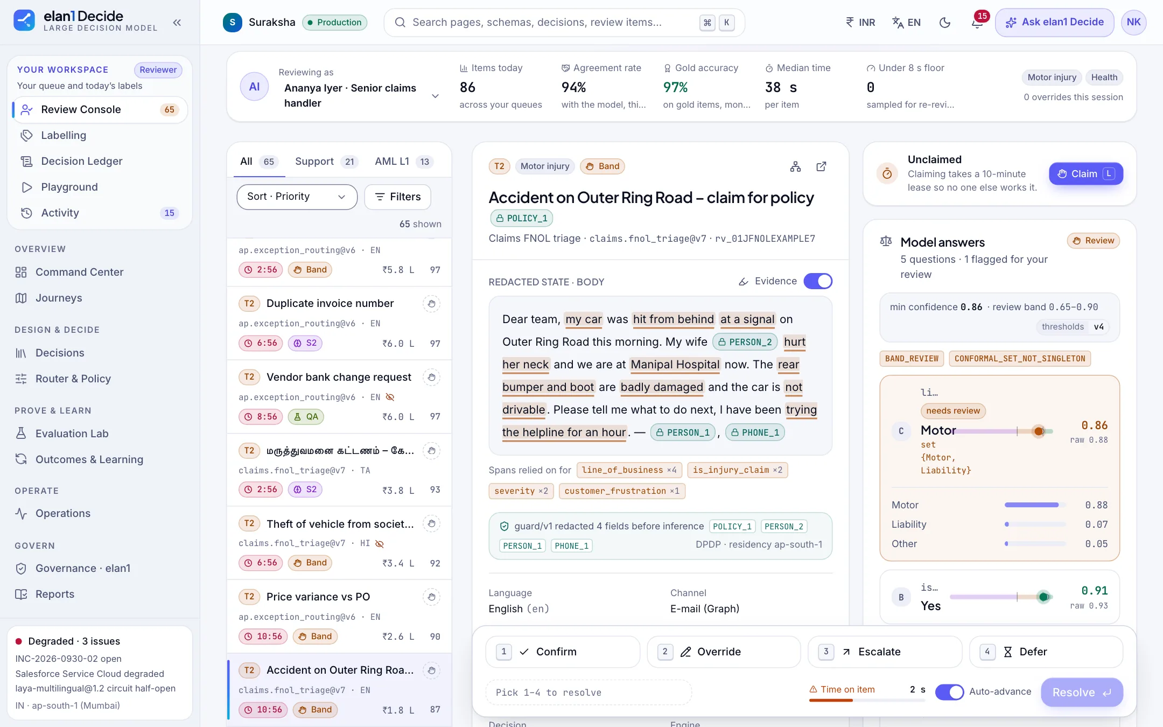This screenshot has width=1163, height=727.
Task: Toggle the Evidence highlight switch
Action: pyautogui.click(x=818, y=281)
